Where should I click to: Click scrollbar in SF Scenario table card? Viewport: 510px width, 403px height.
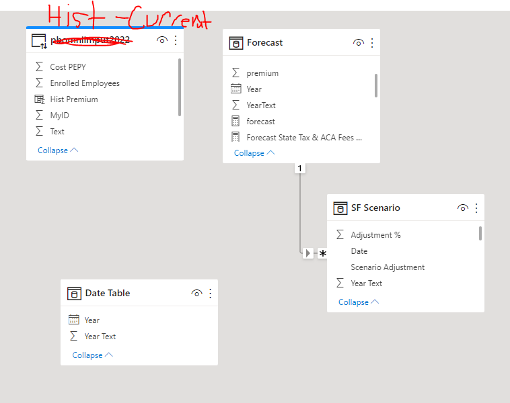[480, 234]
